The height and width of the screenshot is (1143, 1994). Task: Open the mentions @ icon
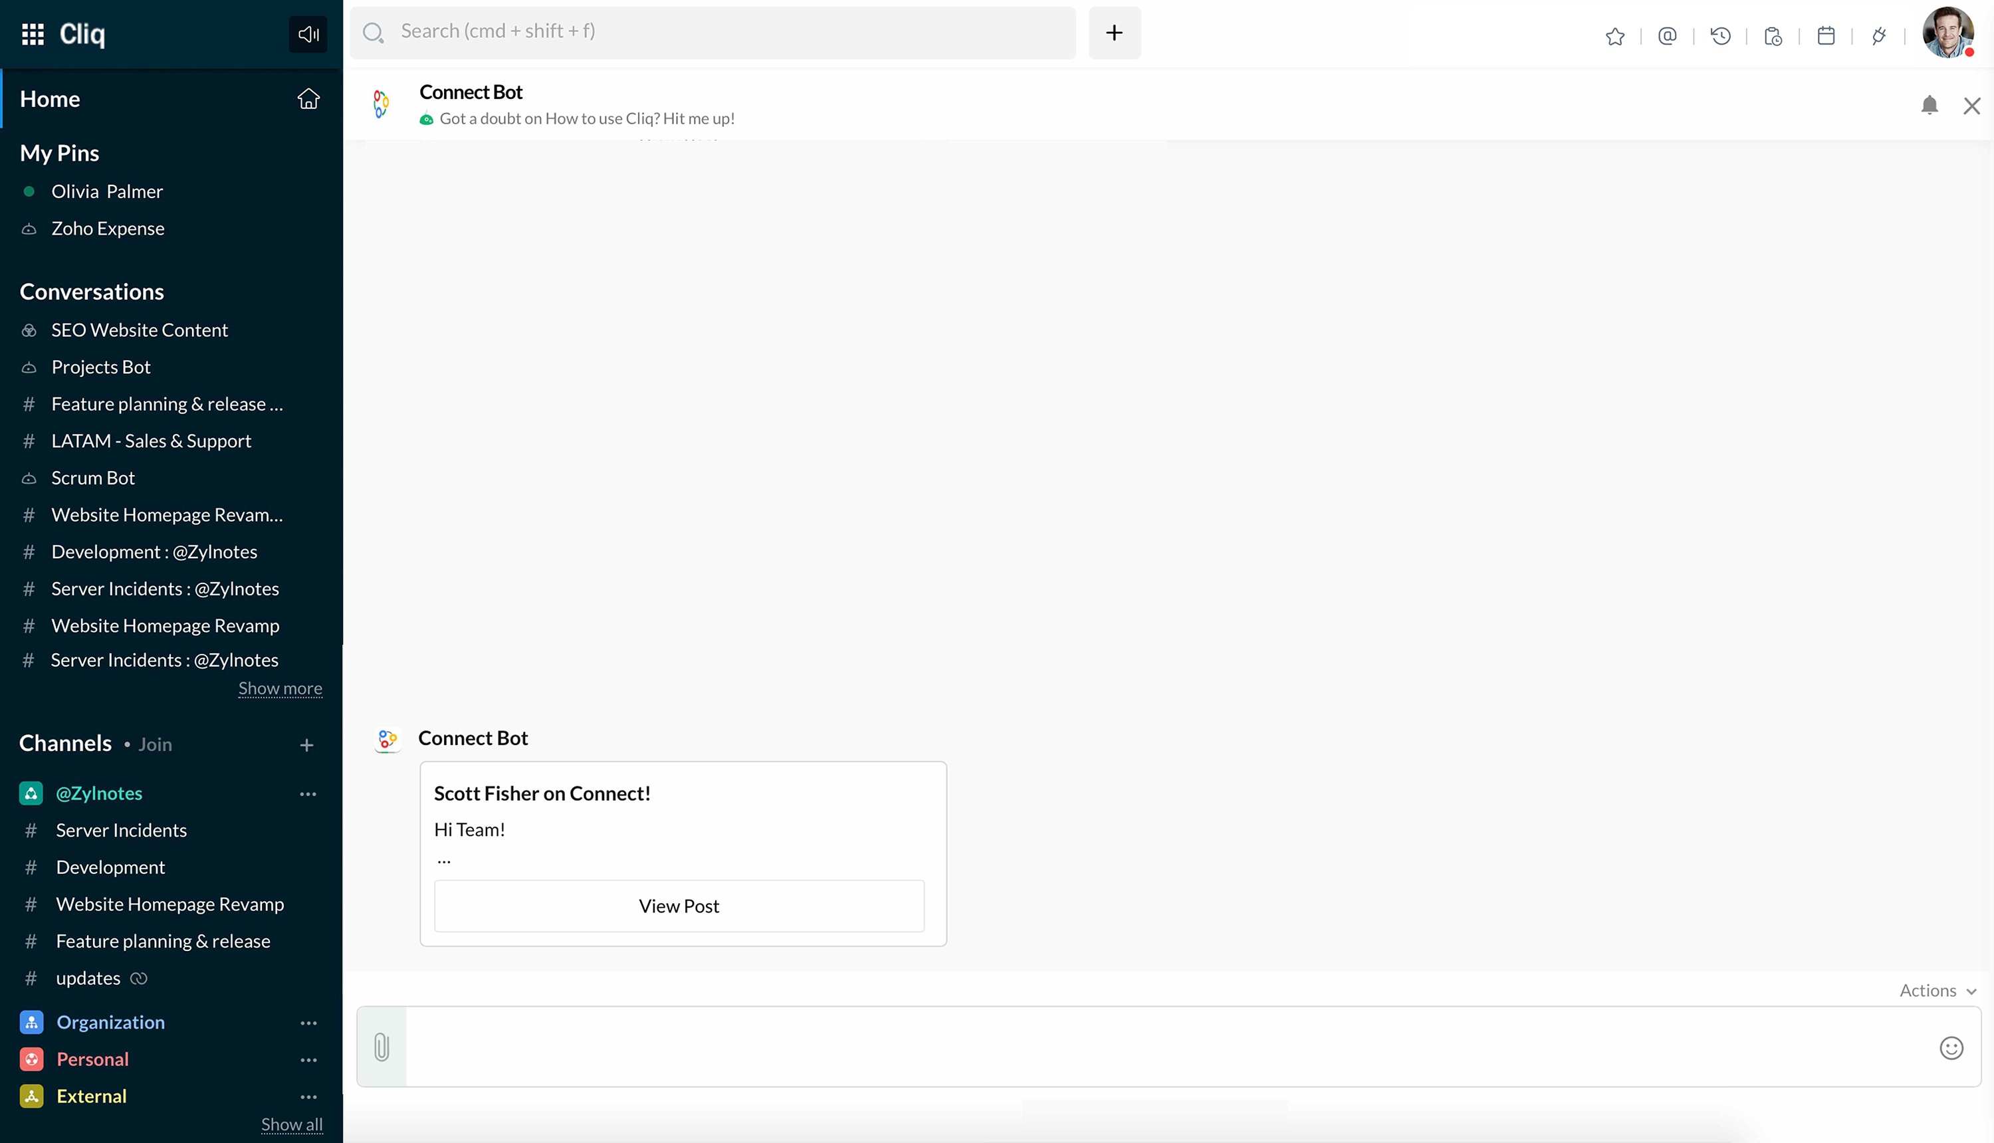click(x=1668, y=36)
